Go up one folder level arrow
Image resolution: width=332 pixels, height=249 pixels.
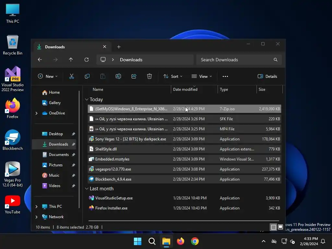click(71, 60)
